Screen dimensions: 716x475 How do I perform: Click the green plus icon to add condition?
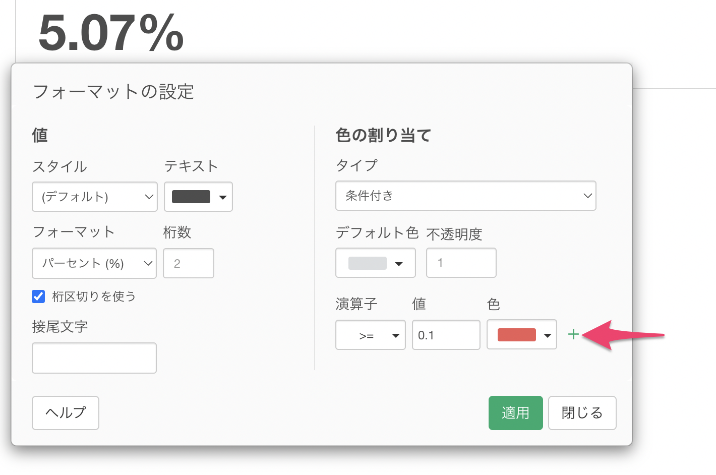(x=573, y=334)
